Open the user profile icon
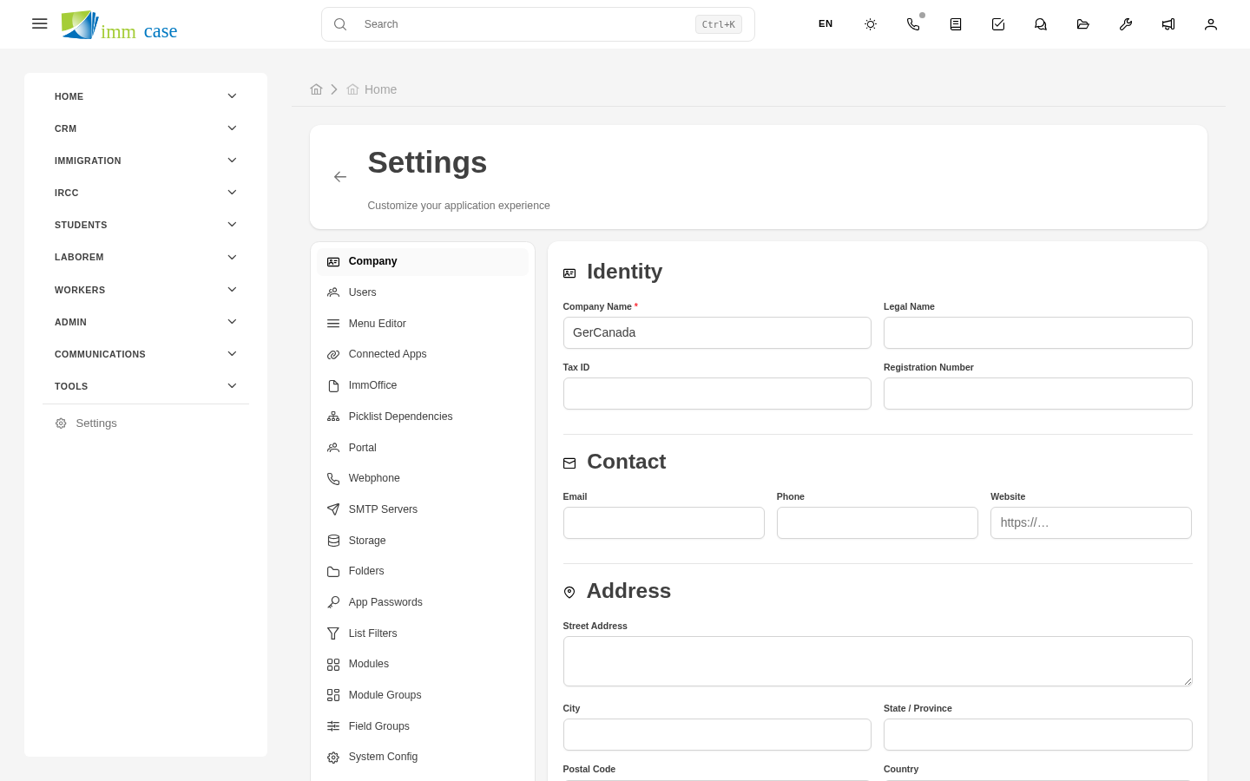This screenshot has height=781, width=1250. tap(1211, 24)
